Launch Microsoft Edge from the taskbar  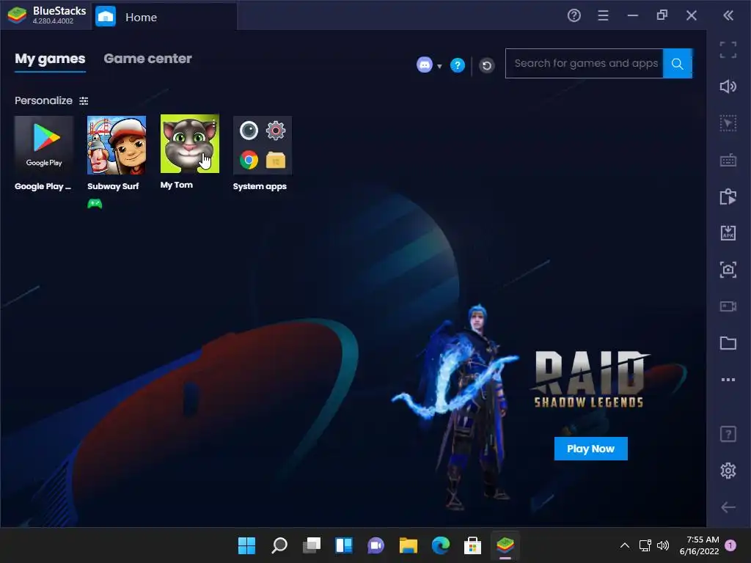click(440, 545)
